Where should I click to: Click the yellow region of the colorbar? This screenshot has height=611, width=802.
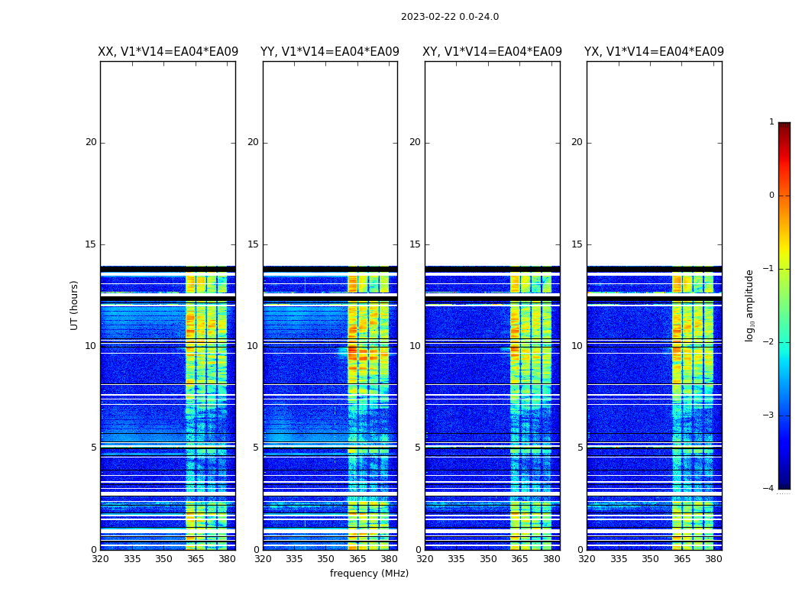pyautogui.click(x=784, y=252)
